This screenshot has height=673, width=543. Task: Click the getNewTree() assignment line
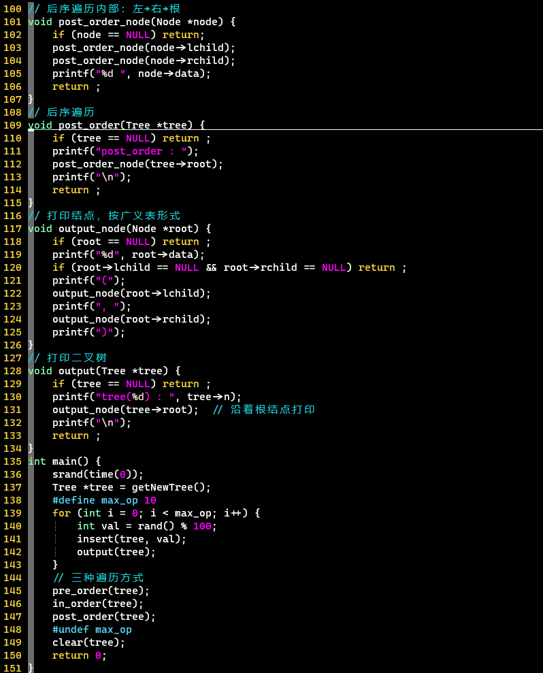[x=131, y=487]
